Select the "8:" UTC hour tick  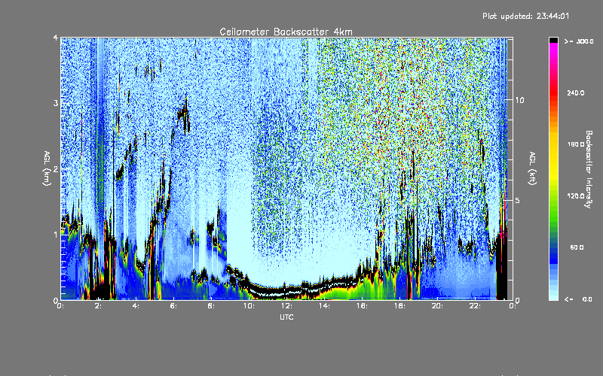(211, 306)
